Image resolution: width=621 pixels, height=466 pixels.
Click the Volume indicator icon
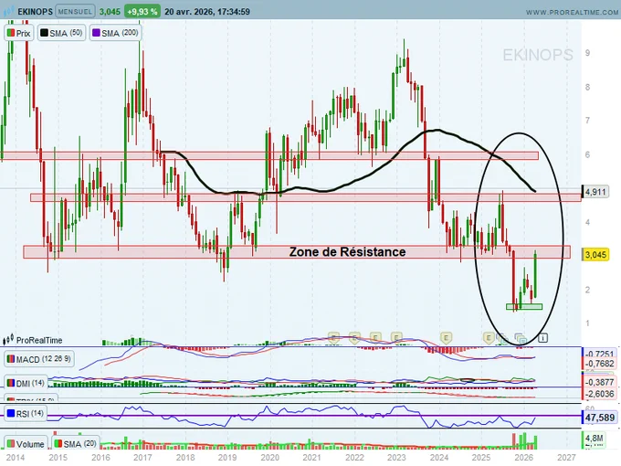click(11, 444)
